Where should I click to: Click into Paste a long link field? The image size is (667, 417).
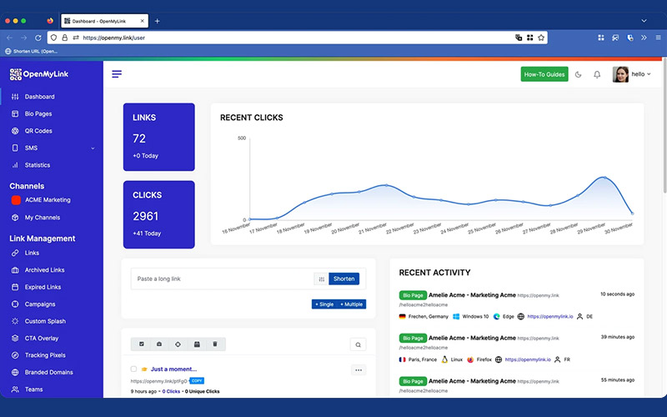(x=222, y=279)
